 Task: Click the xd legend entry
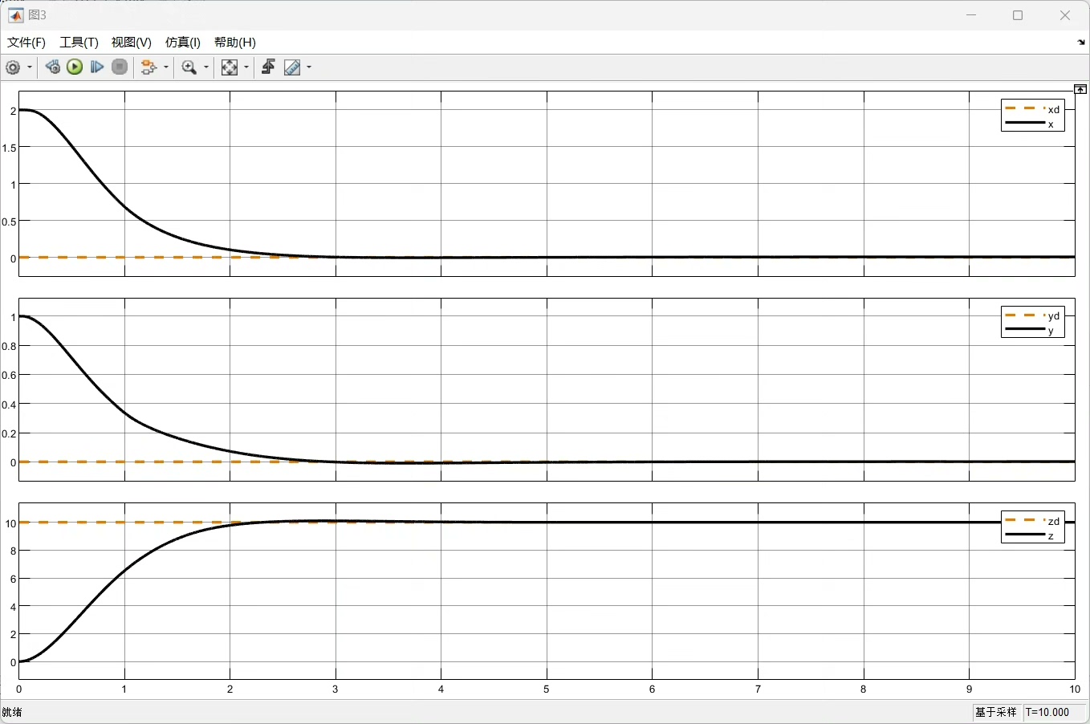1033,109
